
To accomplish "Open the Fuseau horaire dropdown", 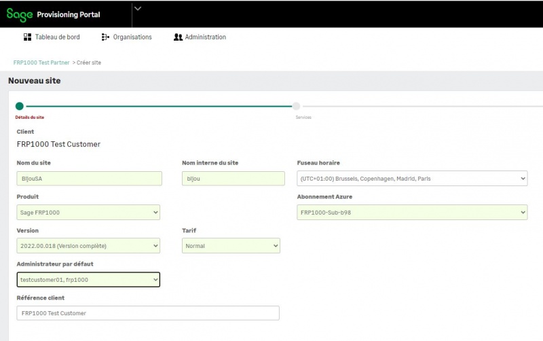I will point(412,179).
